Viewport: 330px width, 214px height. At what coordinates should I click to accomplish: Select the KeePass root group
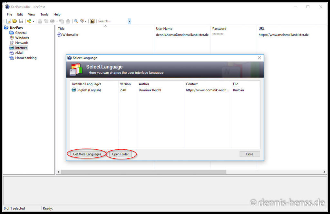16,28
